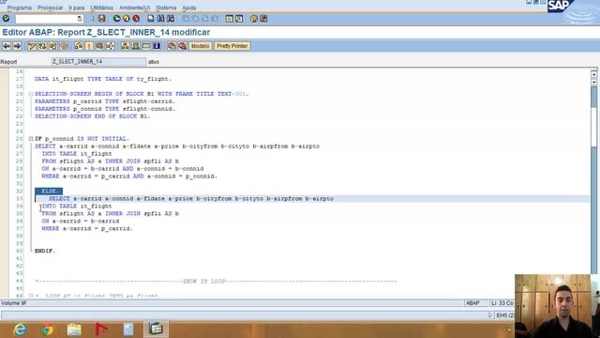
Task: Open the command field history dropdown
Action: click(x=80, y=19)
